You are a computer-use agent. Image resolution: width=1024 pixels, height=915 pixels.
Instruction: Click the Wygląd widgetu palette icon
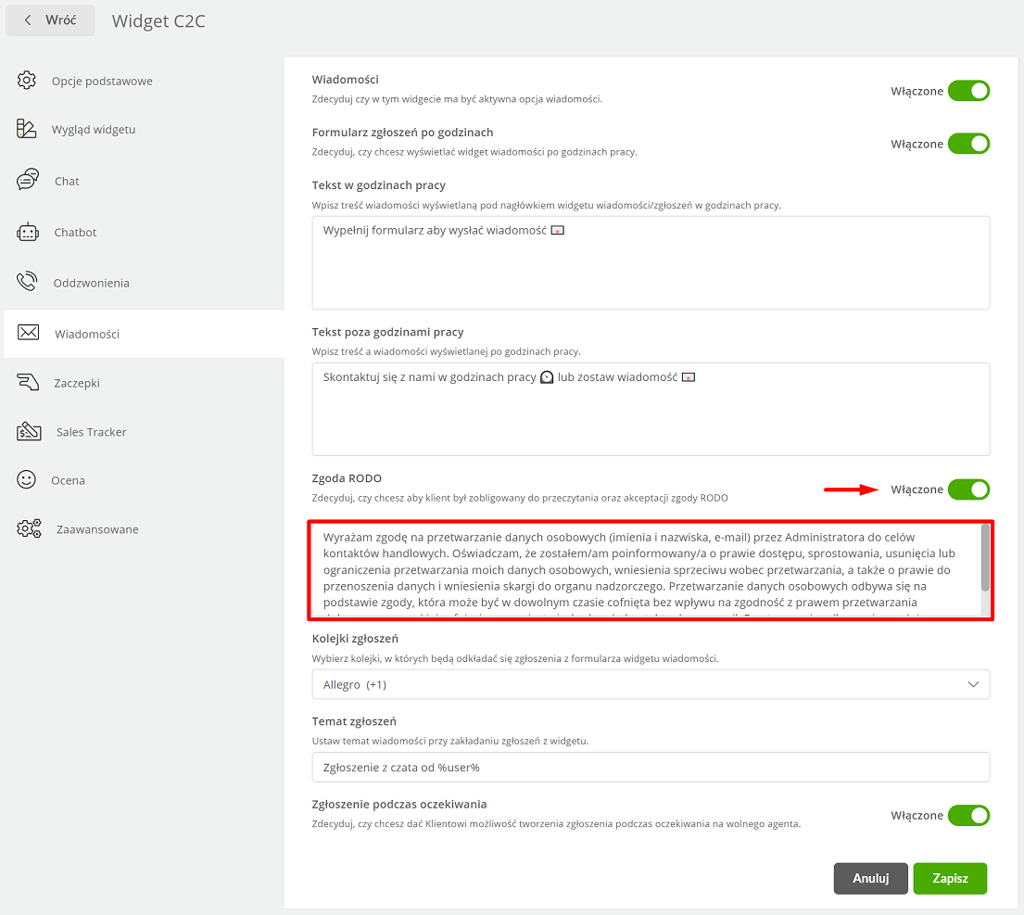[27, 129]
